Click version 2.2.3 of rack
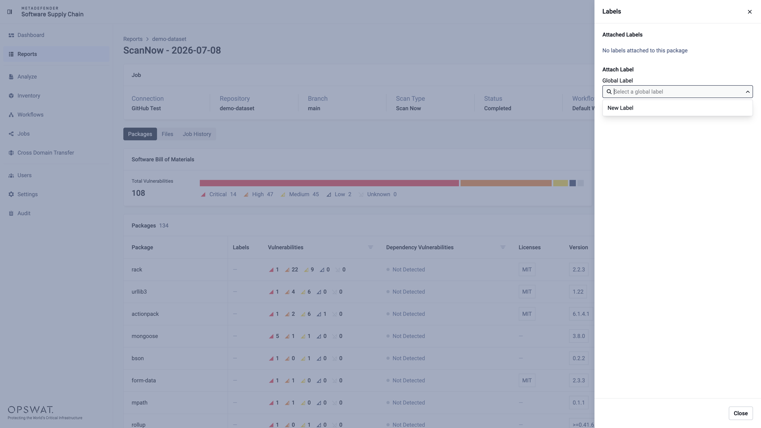The width and height of the screenshot is (761, 428). (578, 270)
